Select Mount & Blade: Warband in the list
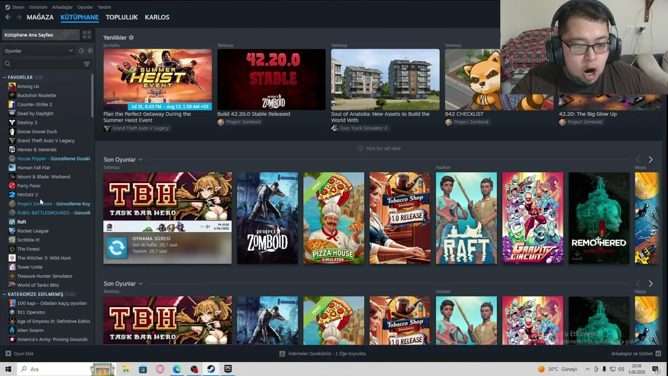This screenshot has width=668, height=376. pyautogui.click(x=43, y=177)
